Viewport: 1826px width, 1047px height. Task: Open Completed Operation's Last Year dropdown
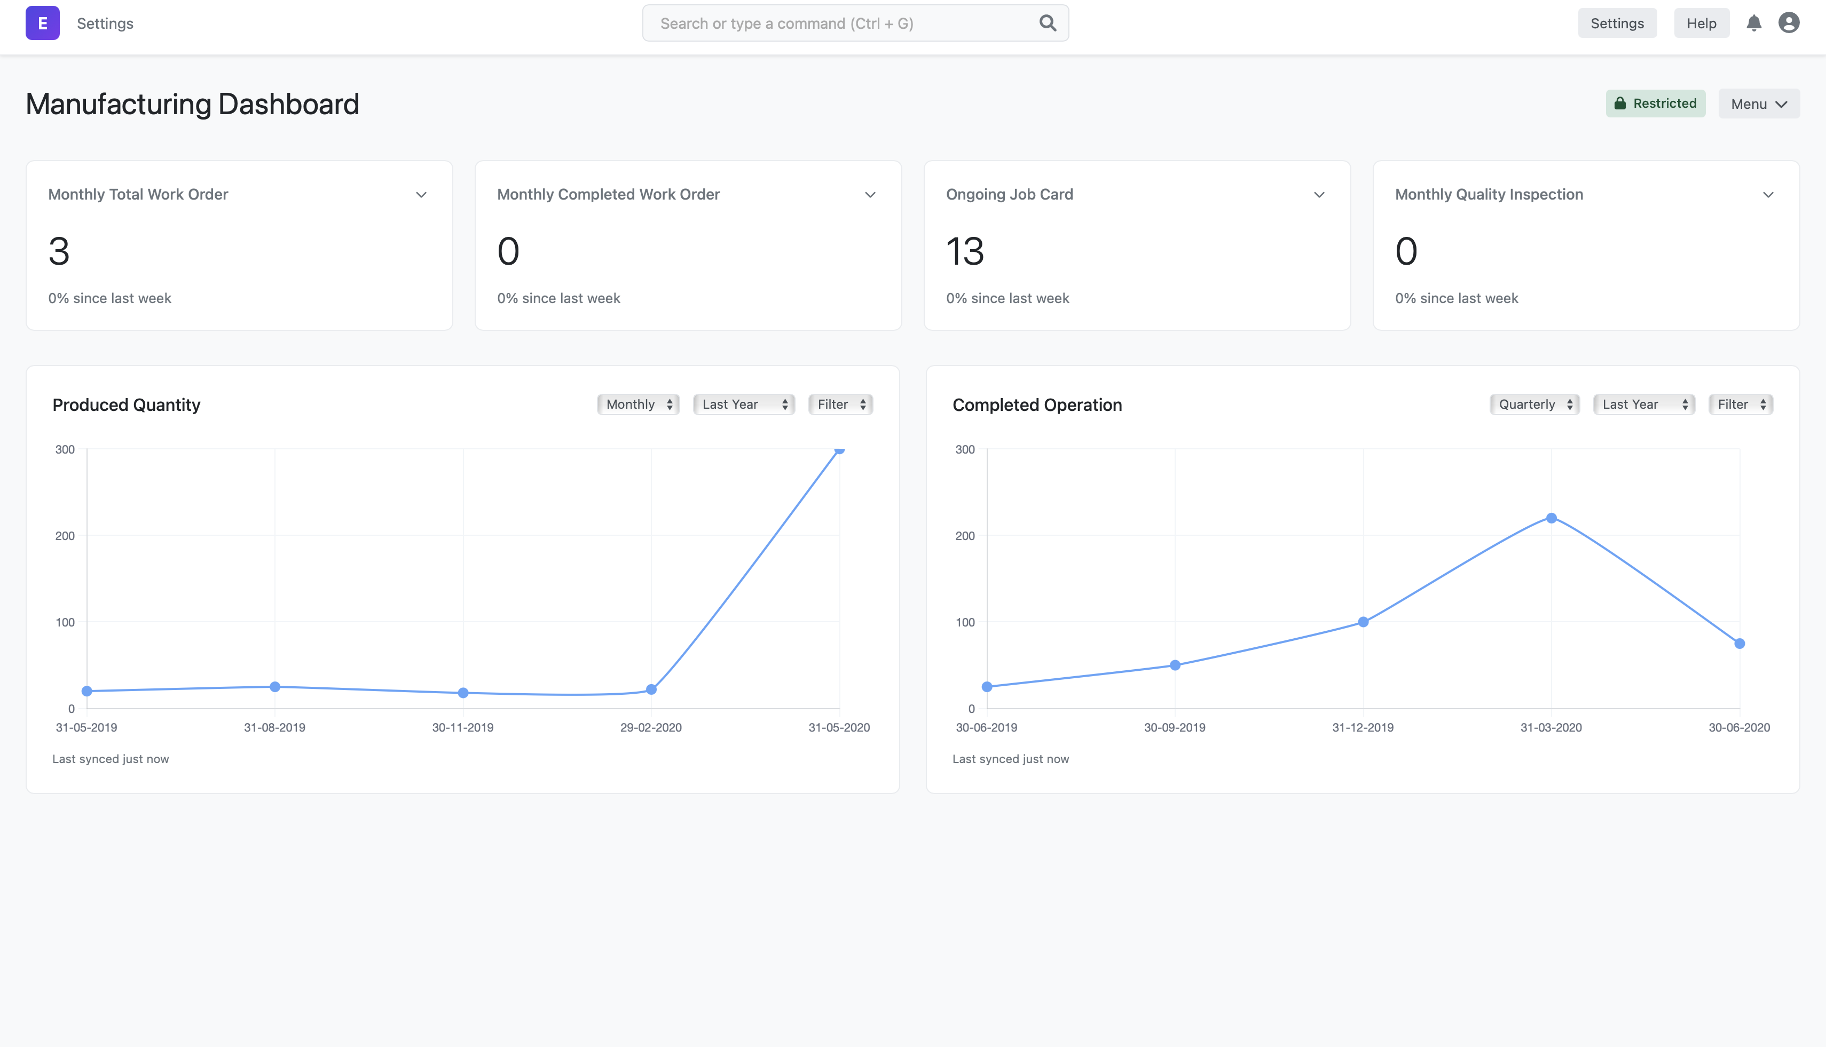point(1643,404)
